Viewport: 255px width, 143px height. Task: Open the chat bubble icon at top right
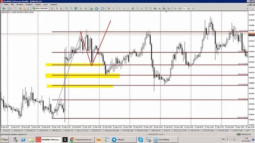pos(253,8)
